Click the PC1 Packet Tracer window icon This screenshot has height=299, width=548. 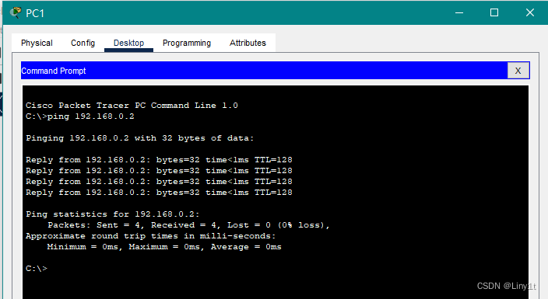[x=16, y=12]
